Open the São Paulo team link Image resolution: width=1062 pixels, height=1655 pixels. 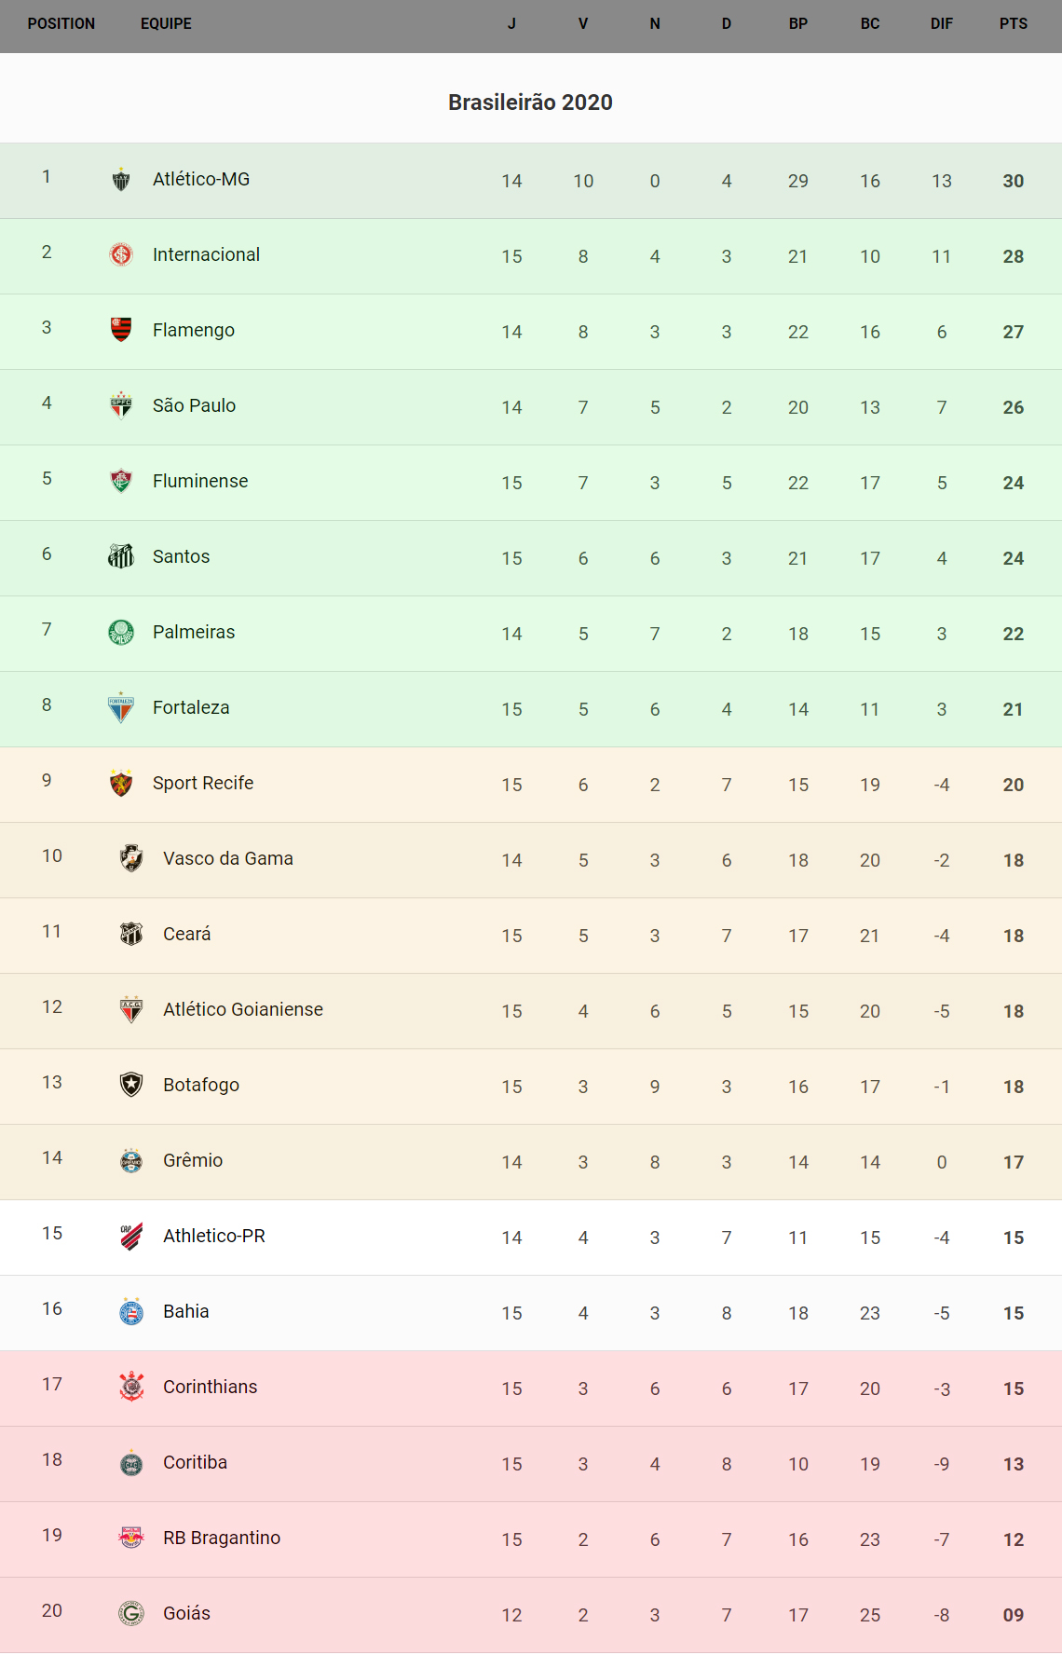[194, 405]
